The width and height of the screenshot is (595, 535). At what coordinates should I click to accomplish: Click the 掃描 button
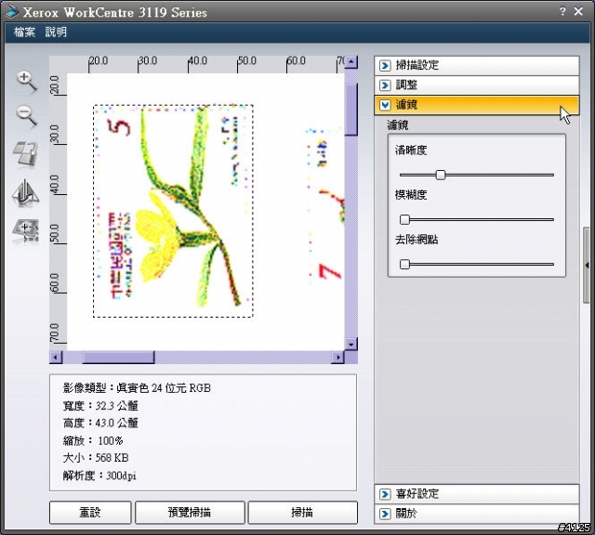click(302, 513)
